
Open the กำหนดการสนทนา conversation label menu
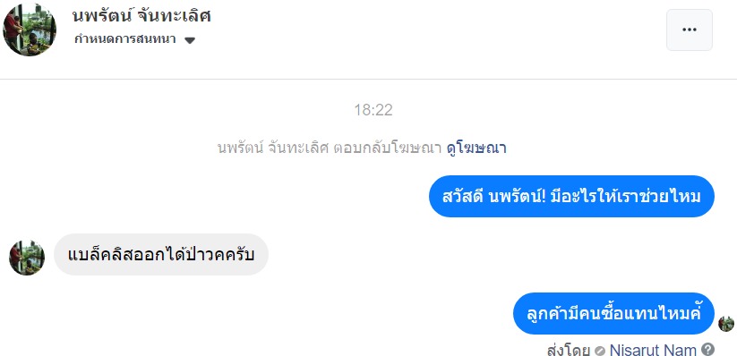125,39
